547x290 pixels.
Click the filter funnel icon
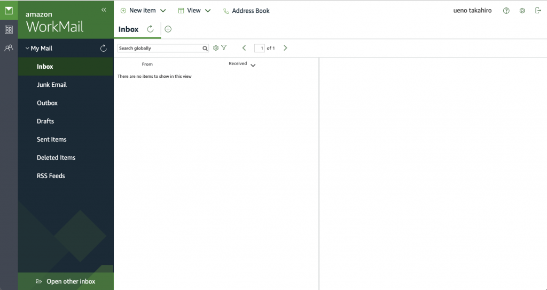coord(224,48)
